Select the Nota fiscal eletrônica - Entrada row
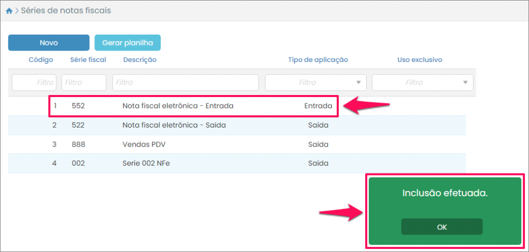Viewport: 529px width, 252px height. tap(178, 106)
